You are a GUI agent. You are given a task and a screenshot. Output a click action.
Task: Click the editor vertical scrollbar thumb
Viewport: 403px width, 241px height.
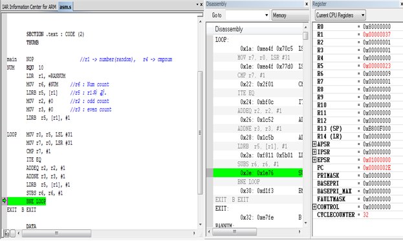pos(200,133)
